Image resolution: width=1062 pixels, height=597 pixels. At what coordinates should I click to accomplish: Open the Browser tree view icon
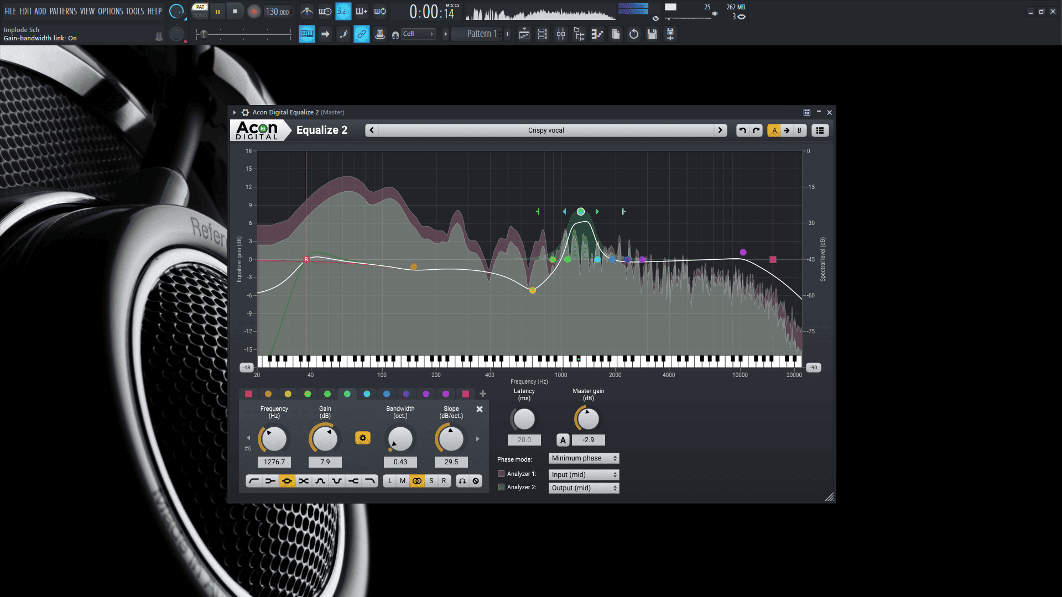pos(579,34)
